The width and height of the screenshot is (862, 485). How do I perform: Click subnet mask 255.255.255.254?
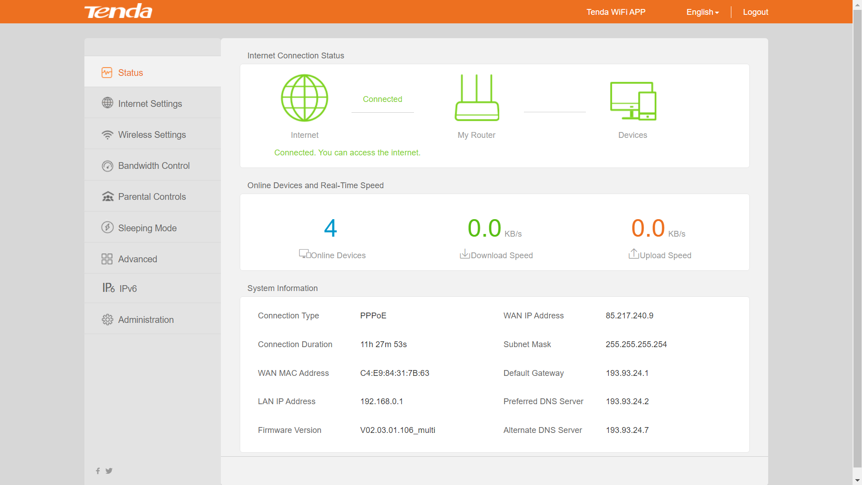[x=636, y=344]
